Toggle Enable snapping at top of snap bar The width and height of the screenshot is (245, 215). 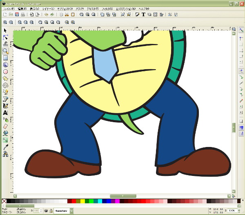pos(241,30)
